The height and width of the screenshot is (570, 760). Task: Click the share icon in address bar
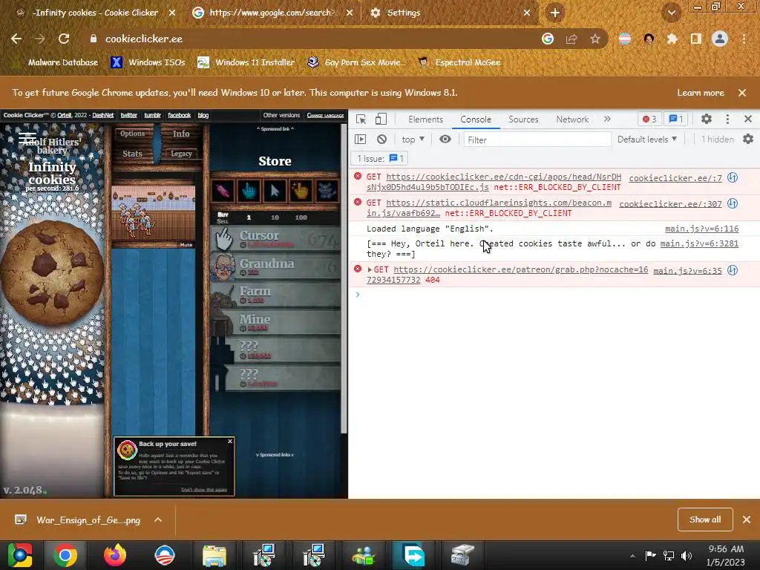571,39
